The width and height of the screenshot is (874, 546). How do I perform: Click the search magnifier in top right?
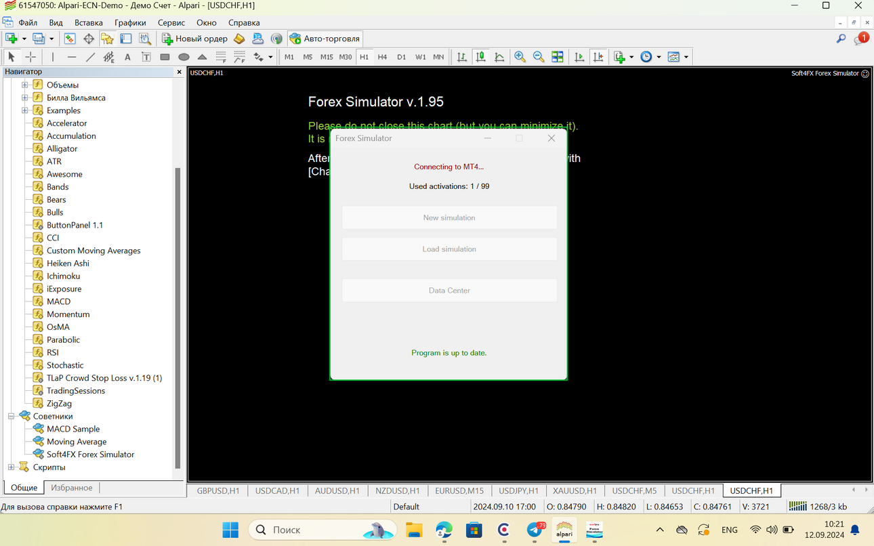(x=841, y=39)
